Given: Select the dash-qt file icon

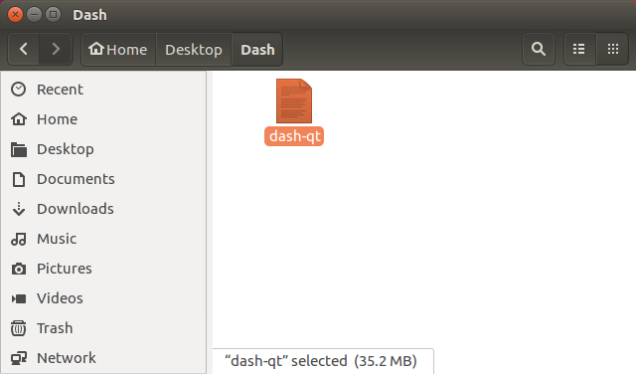Looking at the screenshot, I should coord(294,100).
